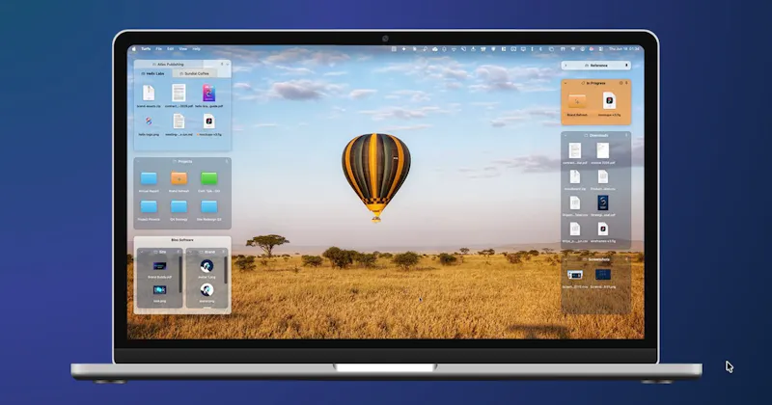The image size is (772, 405).
Task: Open moodboard.zip in Downloads
Action: 574,177
